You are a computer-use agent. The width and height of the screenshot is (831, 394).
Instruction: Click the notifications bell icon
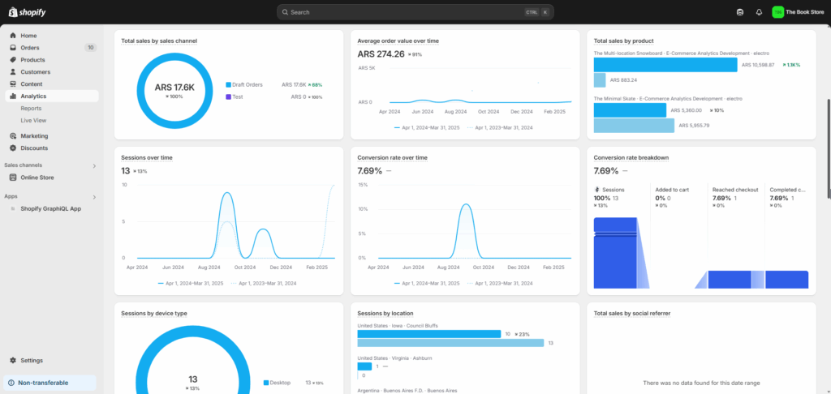click(759, 12)
